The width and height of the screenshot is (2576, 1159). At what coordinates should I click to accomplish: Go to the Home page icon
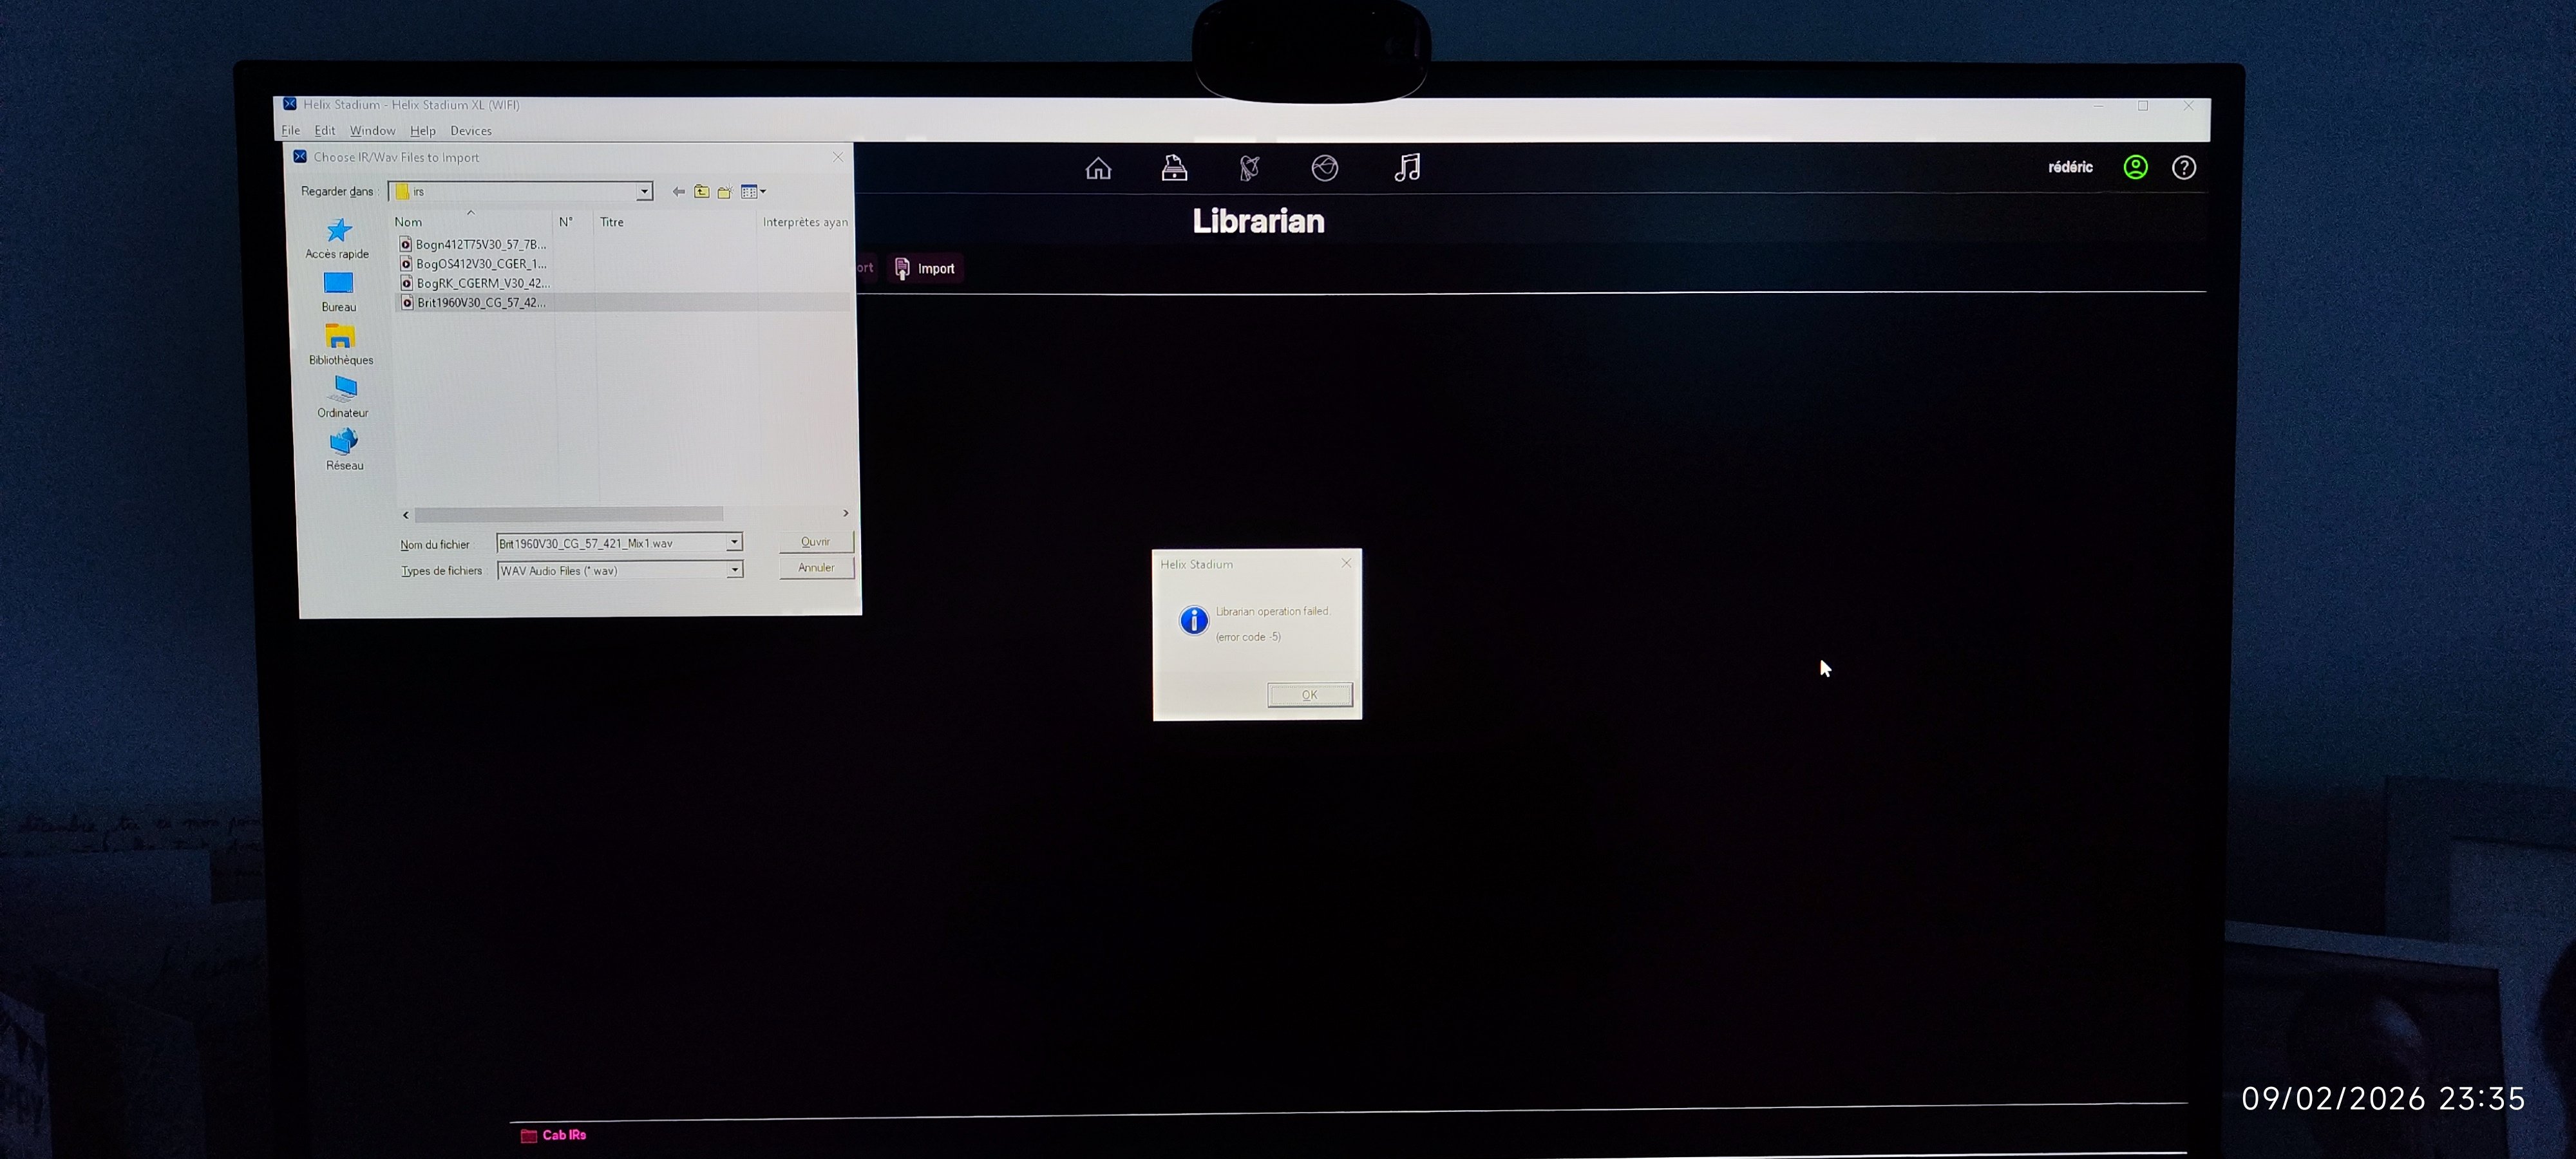click(x=1098, y=168)
